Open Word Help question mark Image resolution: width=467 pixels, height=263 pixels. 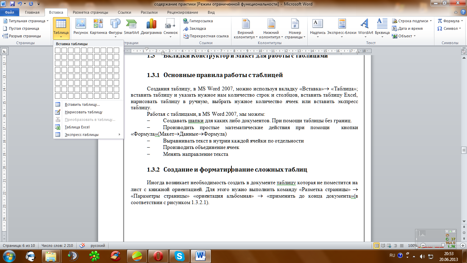tap(463, 12)
